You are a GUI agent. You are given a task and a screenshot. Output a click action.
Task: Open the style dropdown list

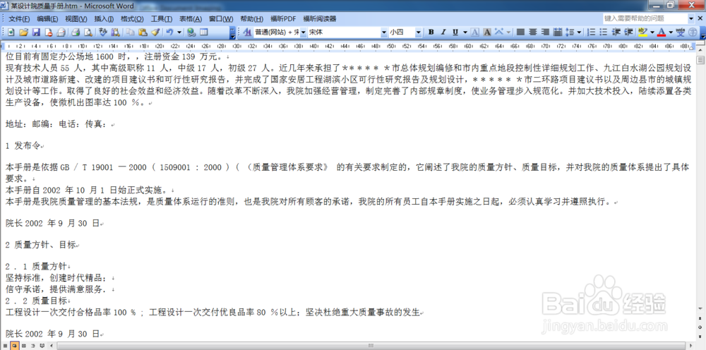pyautogui.click(x=303, y=32)
